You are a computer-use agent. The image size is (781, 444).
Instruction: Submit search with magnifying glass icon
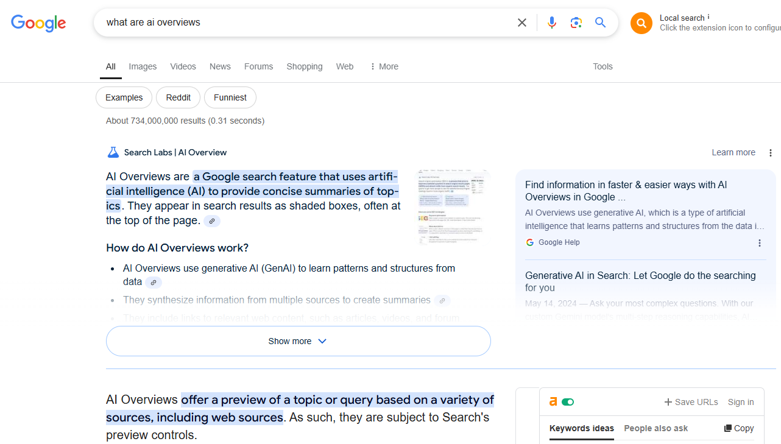click(601, 23)
